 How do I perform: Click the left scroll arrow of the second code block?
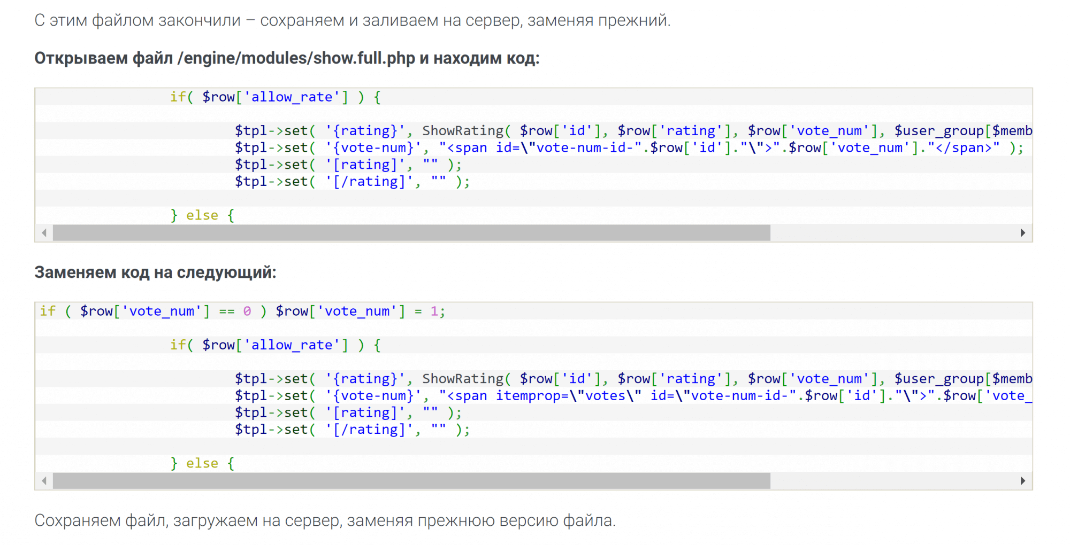pyautogui.click(x=44, y=481)
